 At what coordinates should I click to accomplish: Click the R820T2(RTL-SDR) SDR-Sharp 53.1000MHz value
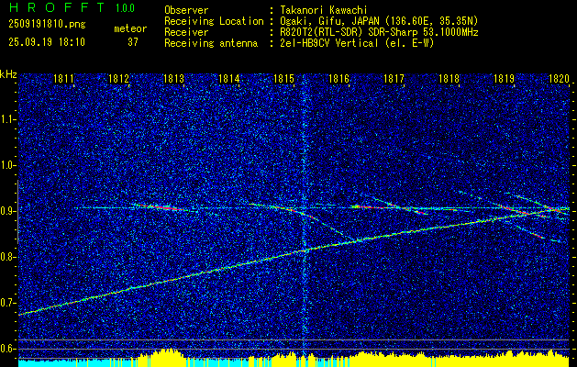[x=379, y=32]
